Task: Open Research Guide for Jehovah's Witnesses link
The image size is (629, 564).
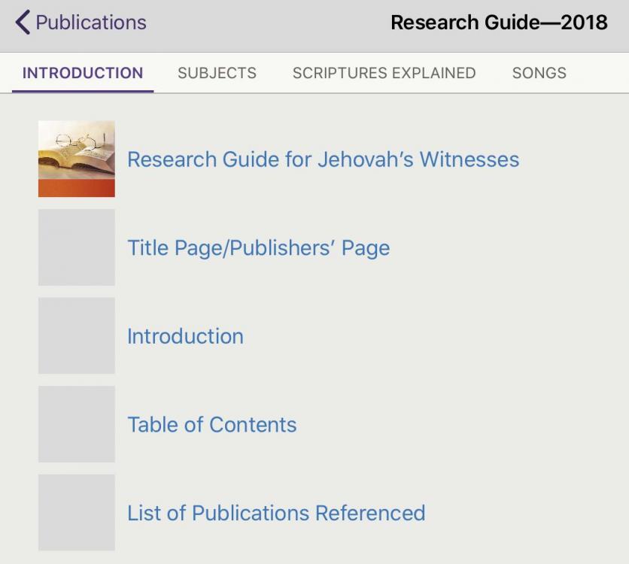Action: 323,159
